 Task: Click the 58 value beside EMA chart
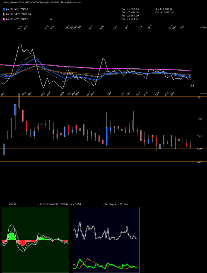pyautogui.click(x=192, y=86)
